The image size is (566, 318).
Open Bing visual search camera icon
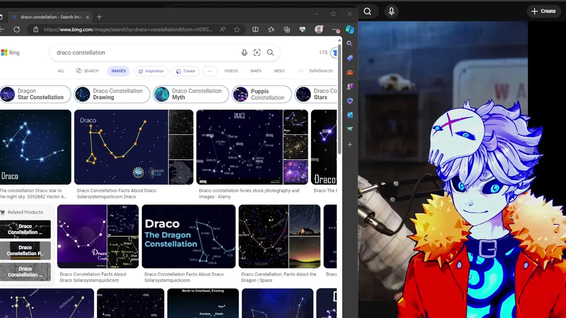click(x=257, y=53)
